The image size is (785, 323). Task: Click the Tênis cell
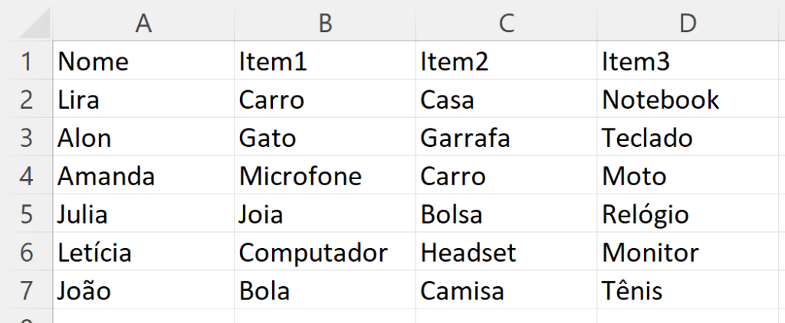(688, 290)
